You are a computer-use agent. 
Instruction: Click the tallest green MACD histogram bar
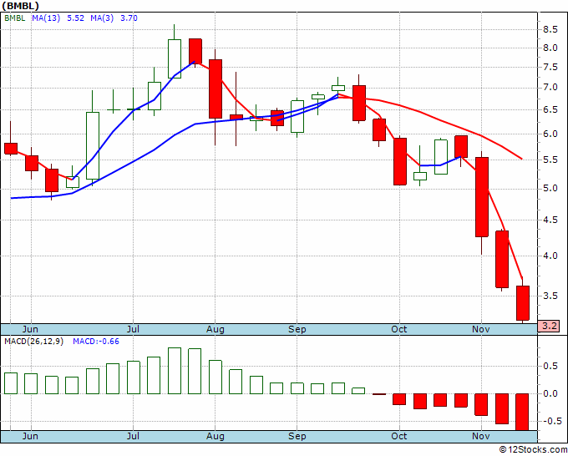pos(175,371)
